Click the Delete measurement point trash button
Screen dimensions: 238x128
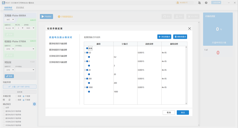tap(180, 37)
